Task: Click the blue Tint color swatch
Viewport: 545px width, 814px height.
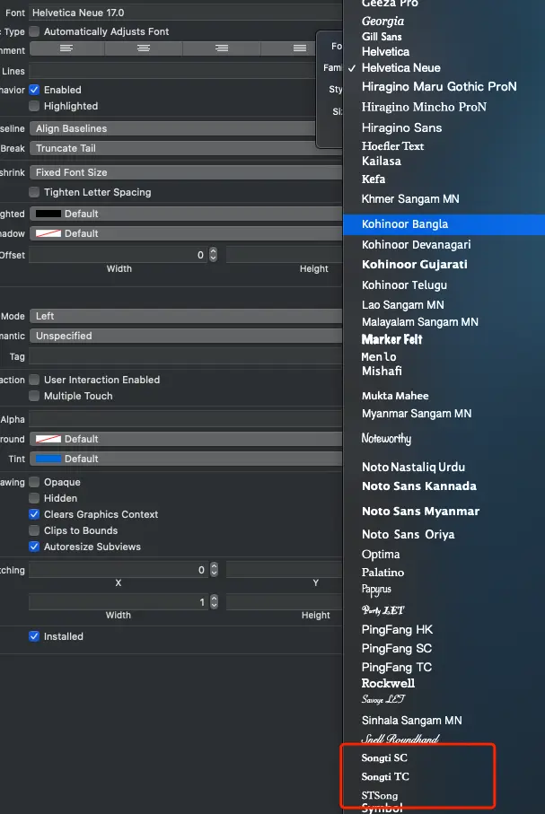Action: [x=48, y=459]
